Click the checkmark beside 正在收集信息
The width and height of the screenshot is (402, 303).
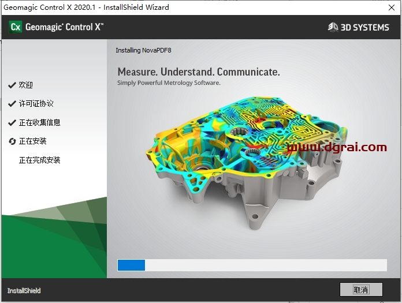pos(12,123)
